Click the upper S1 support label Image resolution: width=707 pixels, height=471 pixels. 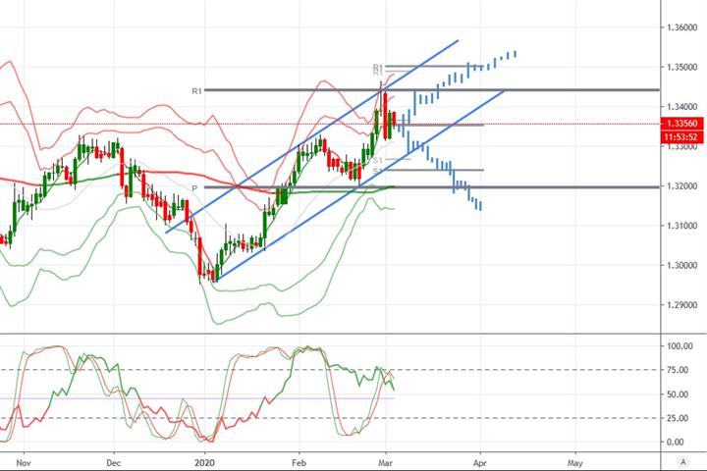tap(378, 160)
